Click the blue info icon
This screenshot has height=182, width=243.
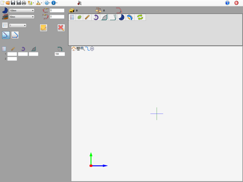[53, 3]
